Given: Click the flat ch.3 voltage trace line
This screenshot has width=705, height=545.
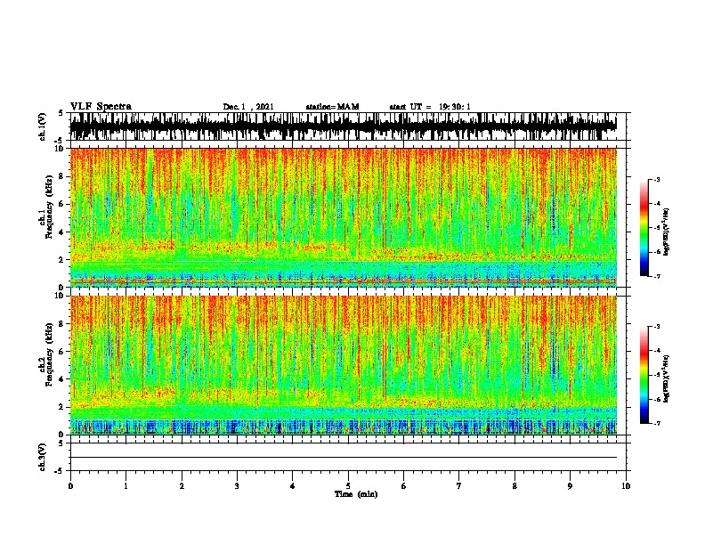Looking at the screenshot, I should pyautogui.click(x=344, y=458).
